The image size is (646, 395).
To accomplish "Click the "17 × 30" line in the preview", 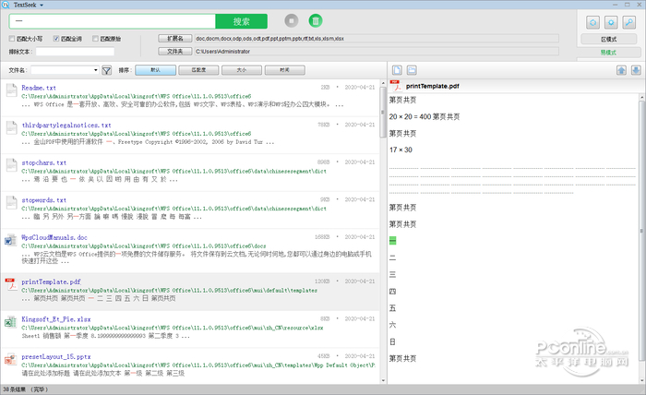I will click(x=401, y=150).
